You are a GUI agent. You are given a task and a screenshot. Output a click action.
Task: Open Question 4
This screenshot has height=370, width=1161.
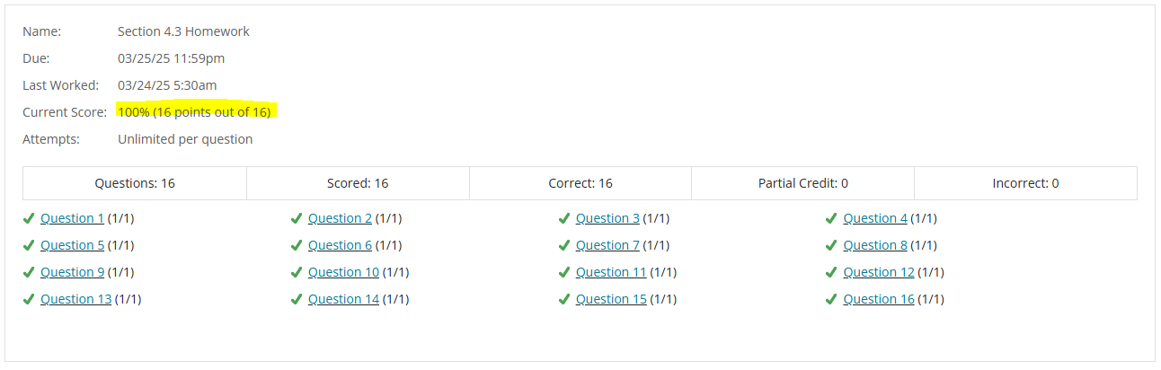[x=875, y=218]
